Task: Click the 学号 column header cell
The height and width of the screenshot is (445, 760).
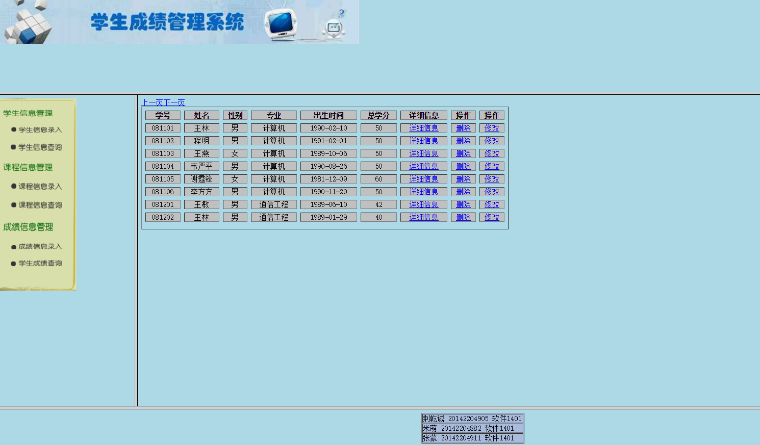Action: (x=163, y=115)
